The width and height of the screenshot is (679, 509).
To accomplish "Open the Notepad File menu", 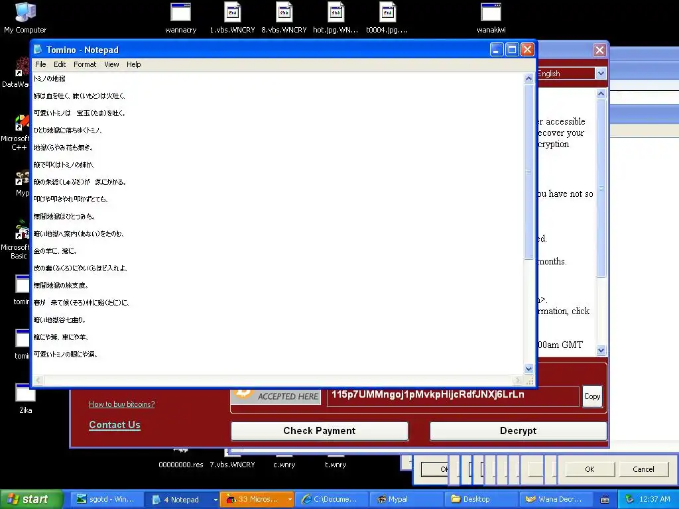I will click(x=40, y=64).
